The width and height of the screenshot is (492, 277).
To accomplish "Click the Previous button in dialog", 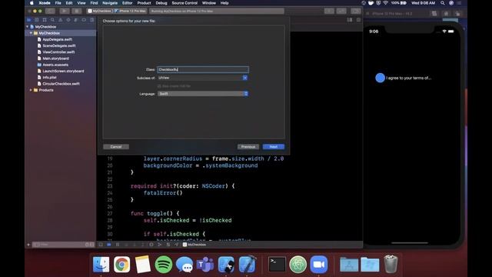I will click(248, 147).
